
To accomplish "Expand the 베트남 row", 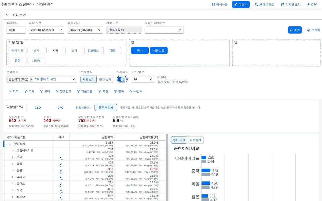I will (x=13, y=197).
